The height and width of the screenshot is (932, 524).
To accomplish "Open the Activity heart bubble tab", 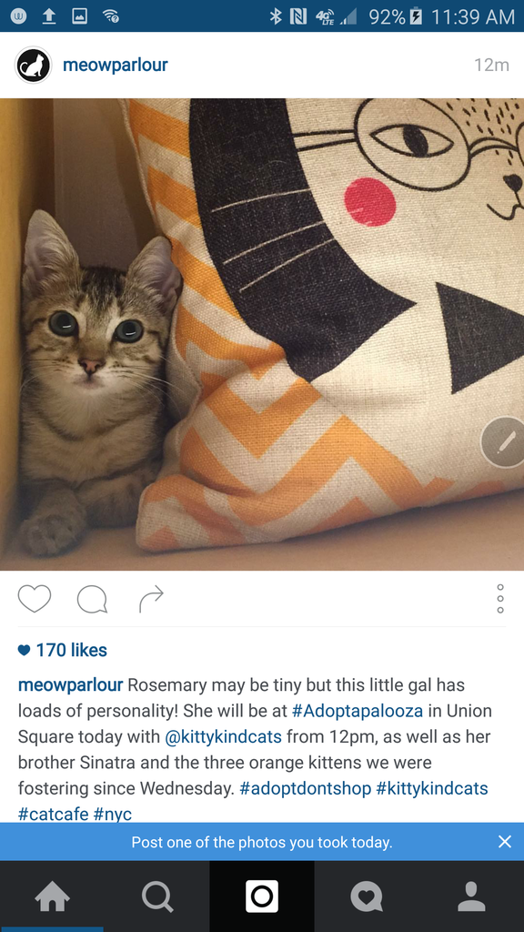I will point(367,897).
